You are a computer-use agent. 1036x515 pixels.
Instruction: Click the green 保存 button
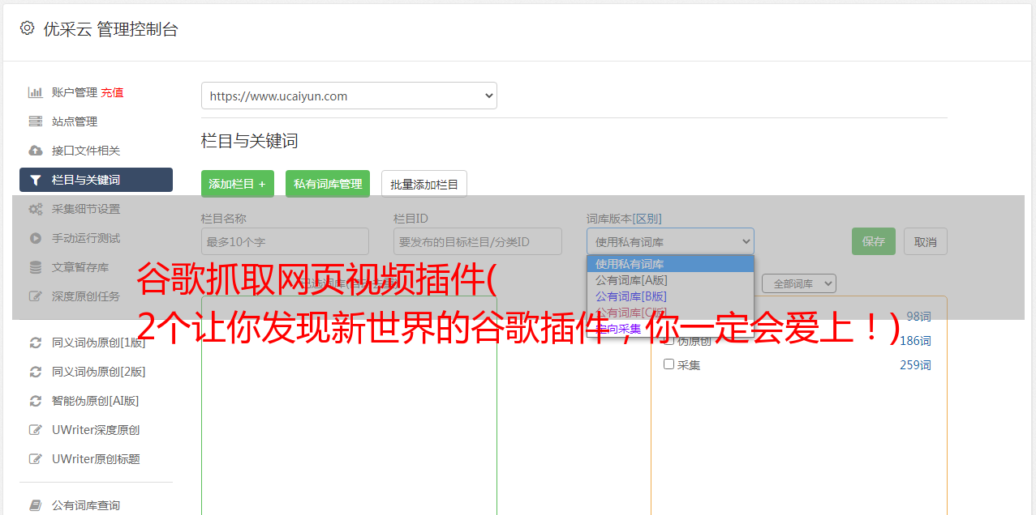[x=874, y=241]
